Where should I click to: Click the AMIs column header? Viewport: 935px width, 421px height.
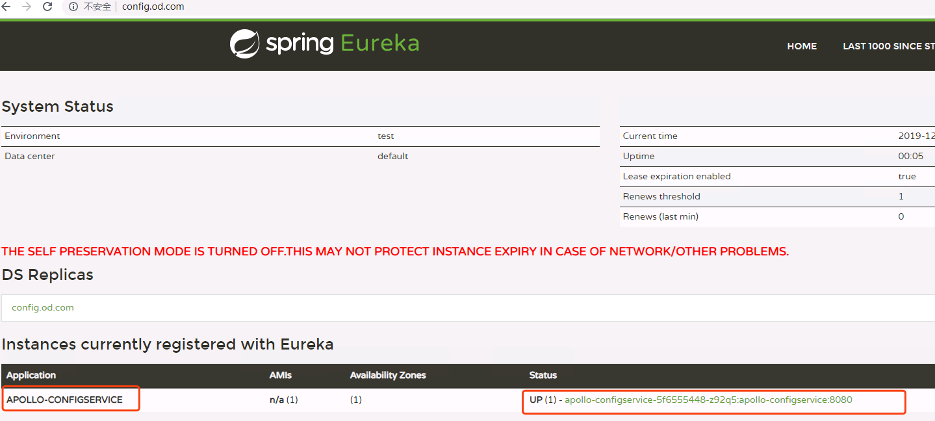pos(281,375)
